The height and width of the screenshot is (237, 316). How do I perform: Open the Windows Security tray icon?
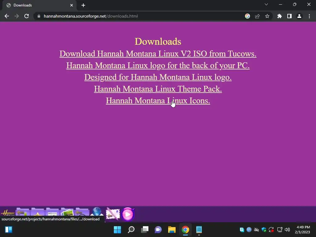(x=264, y=230)
